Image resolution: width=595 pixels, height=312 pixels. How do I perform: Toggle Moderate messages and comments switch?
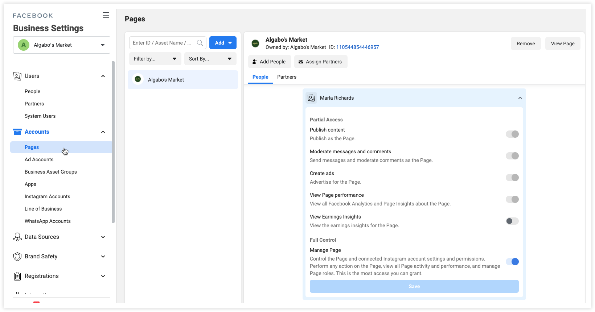click(512, 156)
